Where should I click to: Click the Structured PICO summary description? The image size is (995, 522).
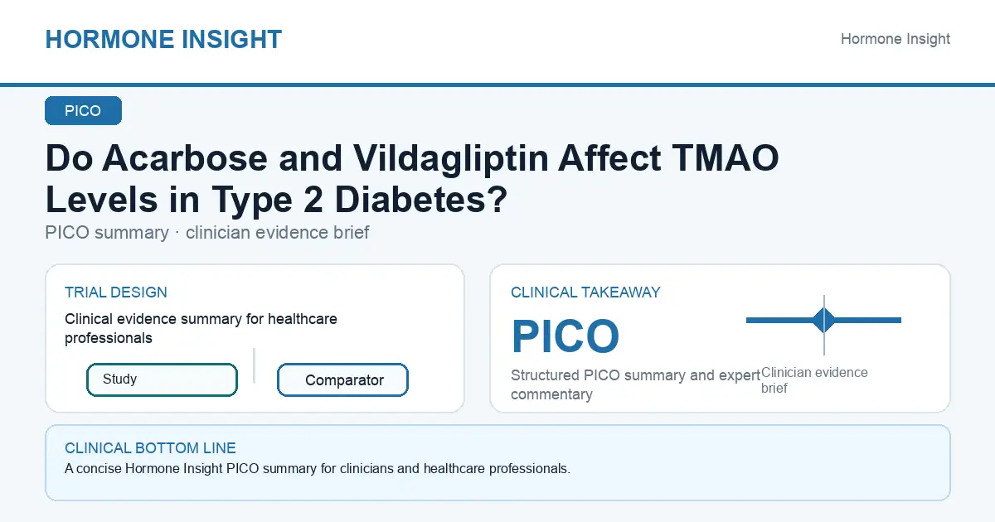[x=635, y=385]
